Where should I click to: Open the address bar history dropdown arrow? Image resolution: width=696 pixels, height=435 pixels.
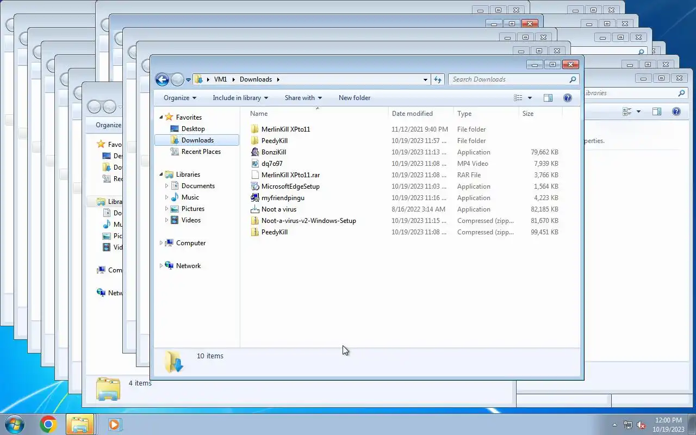pyautogui.click(x=425, y=79)
